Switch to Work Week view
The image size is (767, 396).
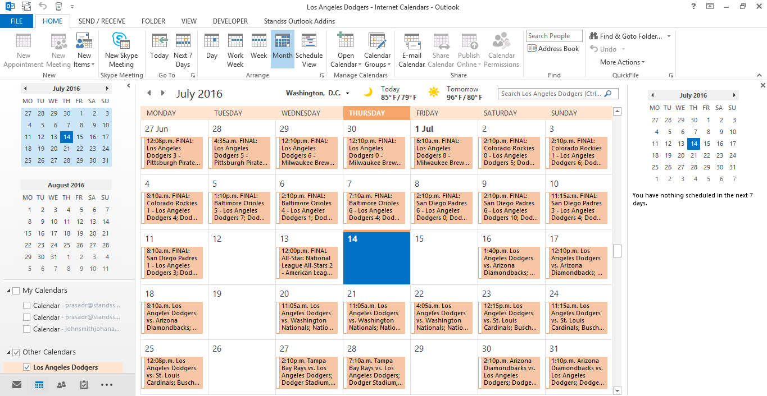(235, 50)
